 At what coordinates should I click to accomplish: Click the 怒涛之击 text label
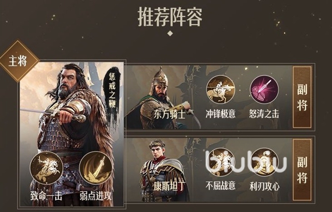[264, 114]
